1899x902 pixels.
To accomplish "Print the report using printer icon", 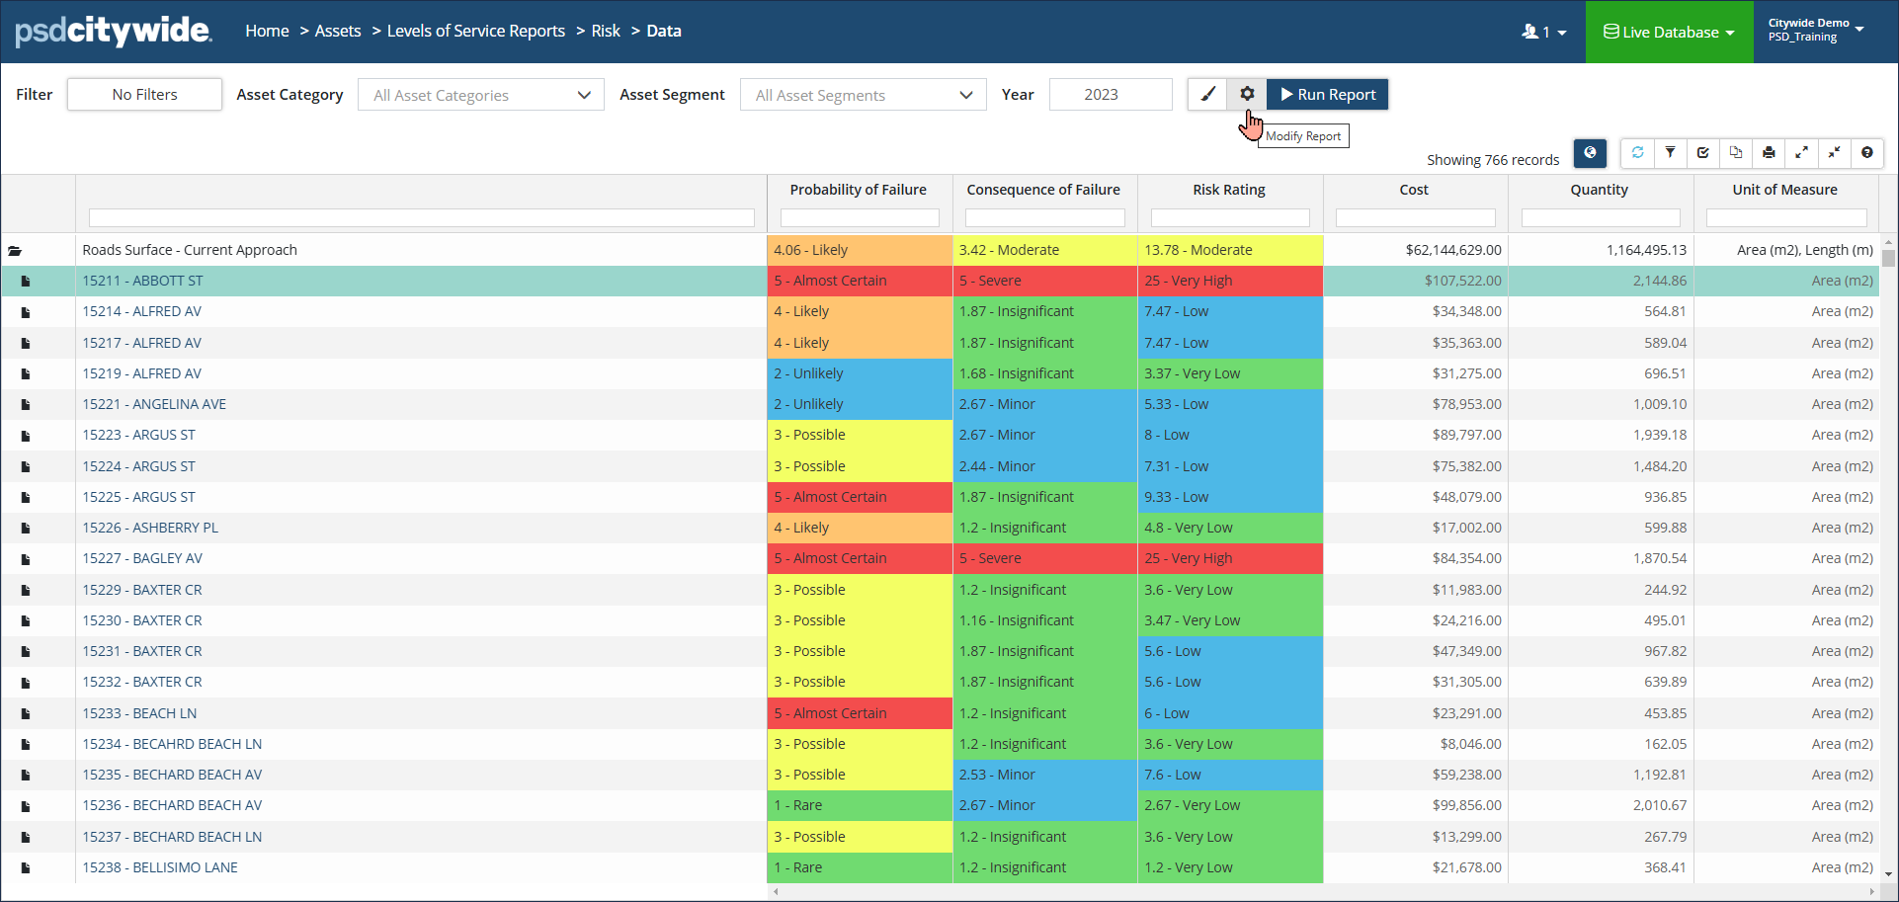I will click(x=1769, y=153).
